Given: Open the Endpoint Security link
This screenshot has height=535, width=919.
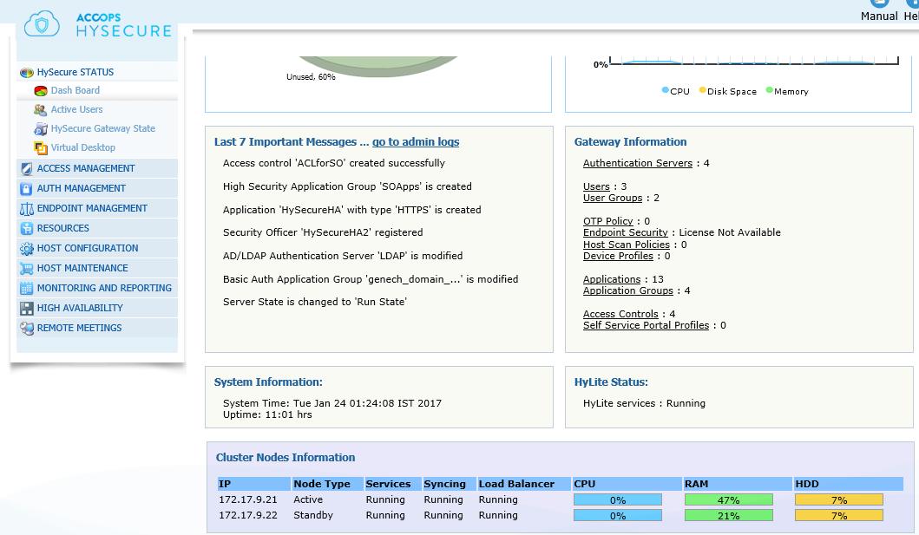Looking at the screenshot, I should pyautogui.click(x=626, y=232).
